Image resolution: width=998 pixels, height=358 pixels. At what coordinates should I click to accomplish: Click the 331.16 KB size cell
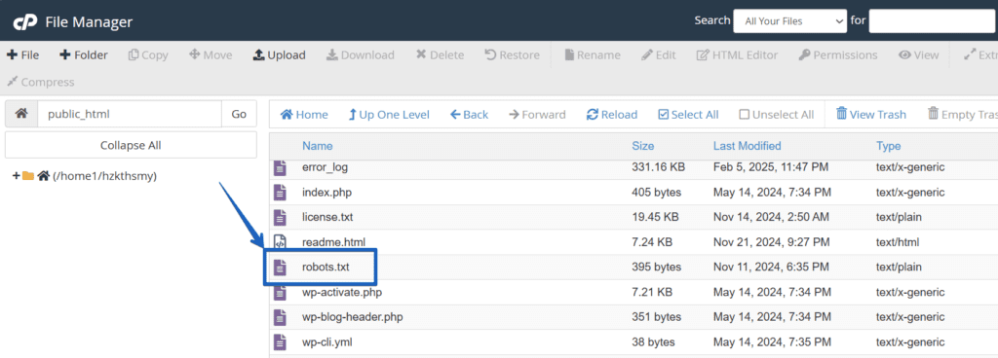pos(659,167)
